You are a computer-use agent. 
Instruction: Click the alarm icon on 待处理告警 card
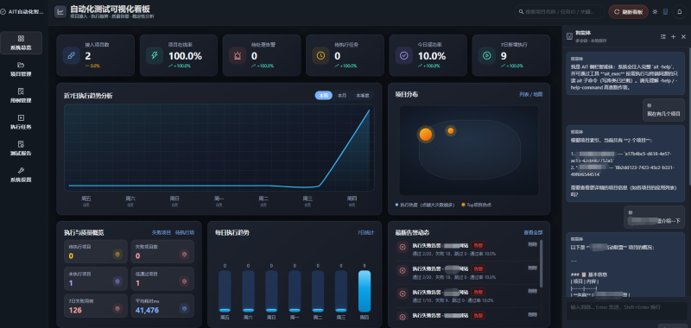(237, 55)
